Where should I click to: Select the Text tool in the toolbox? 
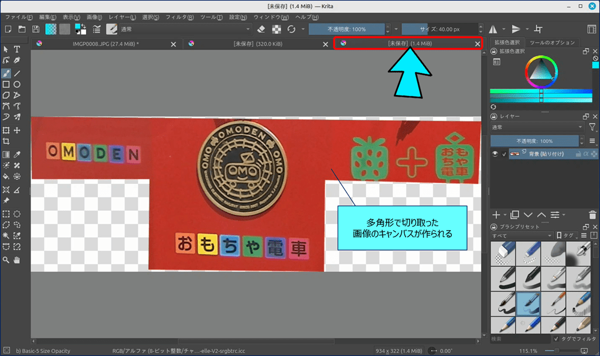(x=17, y=49)
